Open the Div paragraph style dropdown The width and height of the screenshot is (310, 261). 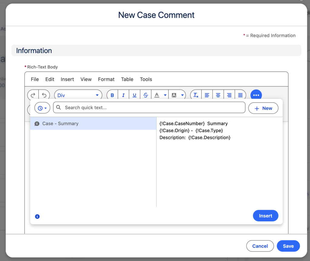tap(78, 95)
